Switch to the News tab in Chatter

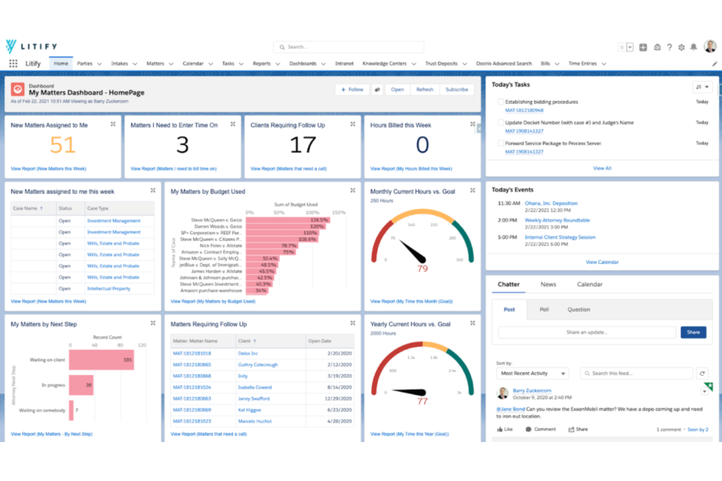548,284
